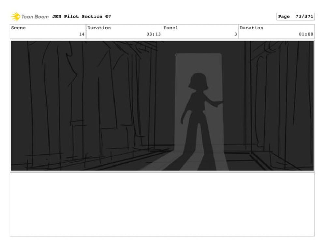325x251 pixels.
Task: Click the panel Duration label on right
Action: (251, 28)
